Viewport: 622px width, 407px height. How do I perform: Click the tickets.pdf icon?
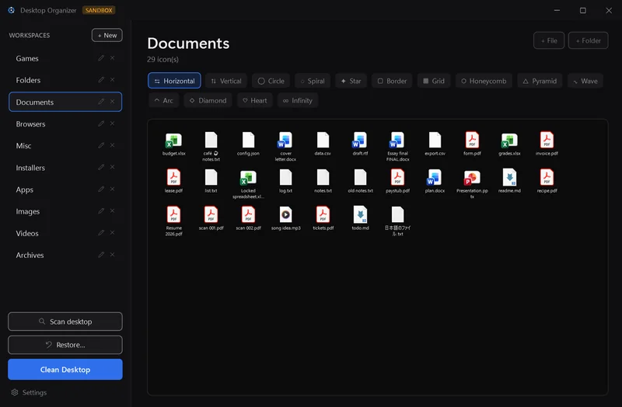323,215
